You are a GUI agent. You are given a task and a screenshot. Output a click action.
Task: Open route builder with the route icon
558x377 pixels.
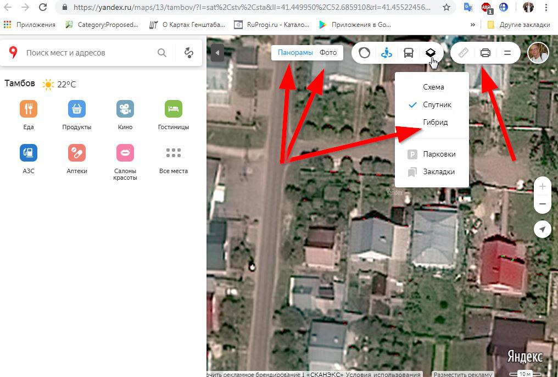[x=189, y=53]
